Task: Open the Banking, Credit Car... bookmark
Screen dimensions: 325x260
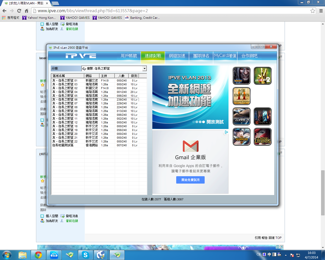Action: 142,18
